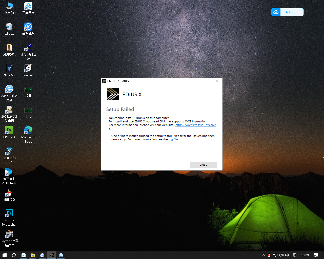This screenshot has width=324, height=259.
Task: Open the notification action center
Action: pyautogui.click(x=316, y=255)
